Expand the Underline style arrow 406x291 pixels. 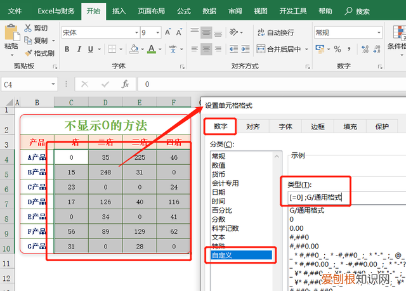(x=99, y=49)
